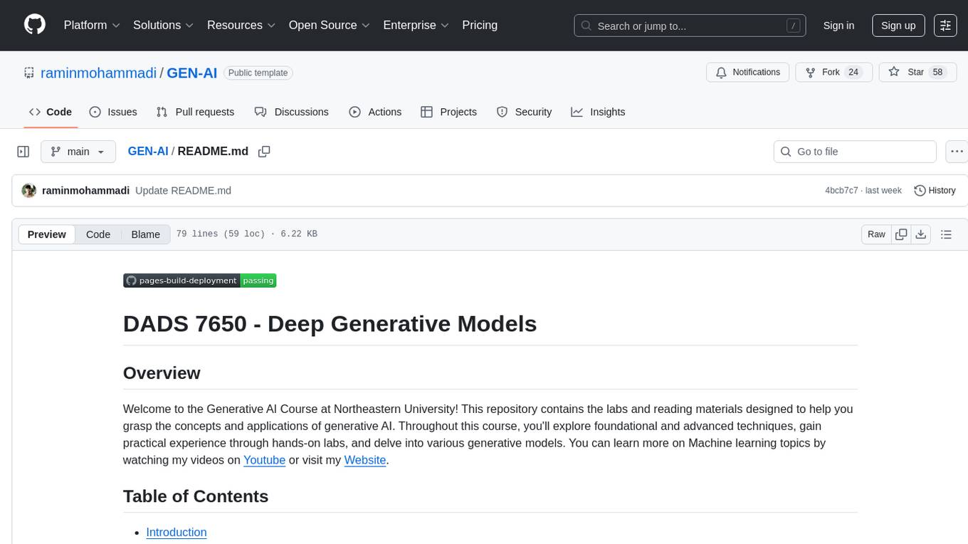This screenshot has height=544, width=968.
Task: Download the raw README file
Action: 920,234
